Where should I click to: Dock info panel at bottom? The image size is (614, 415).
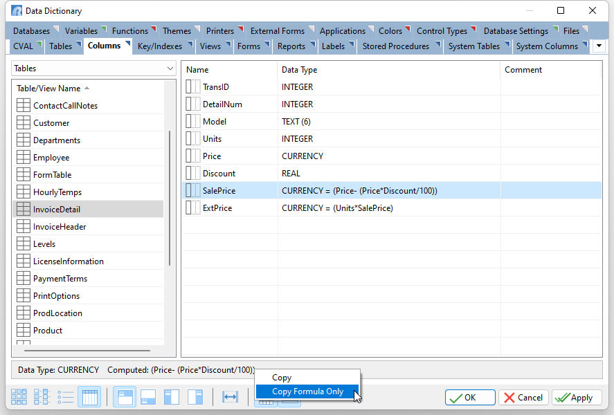pyautogui.click(x=148, y=396)
